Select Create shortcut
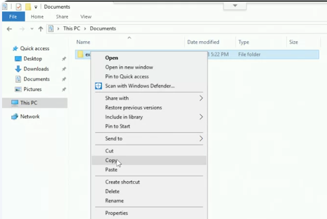The image size is (327, 219). coord(122,182)
